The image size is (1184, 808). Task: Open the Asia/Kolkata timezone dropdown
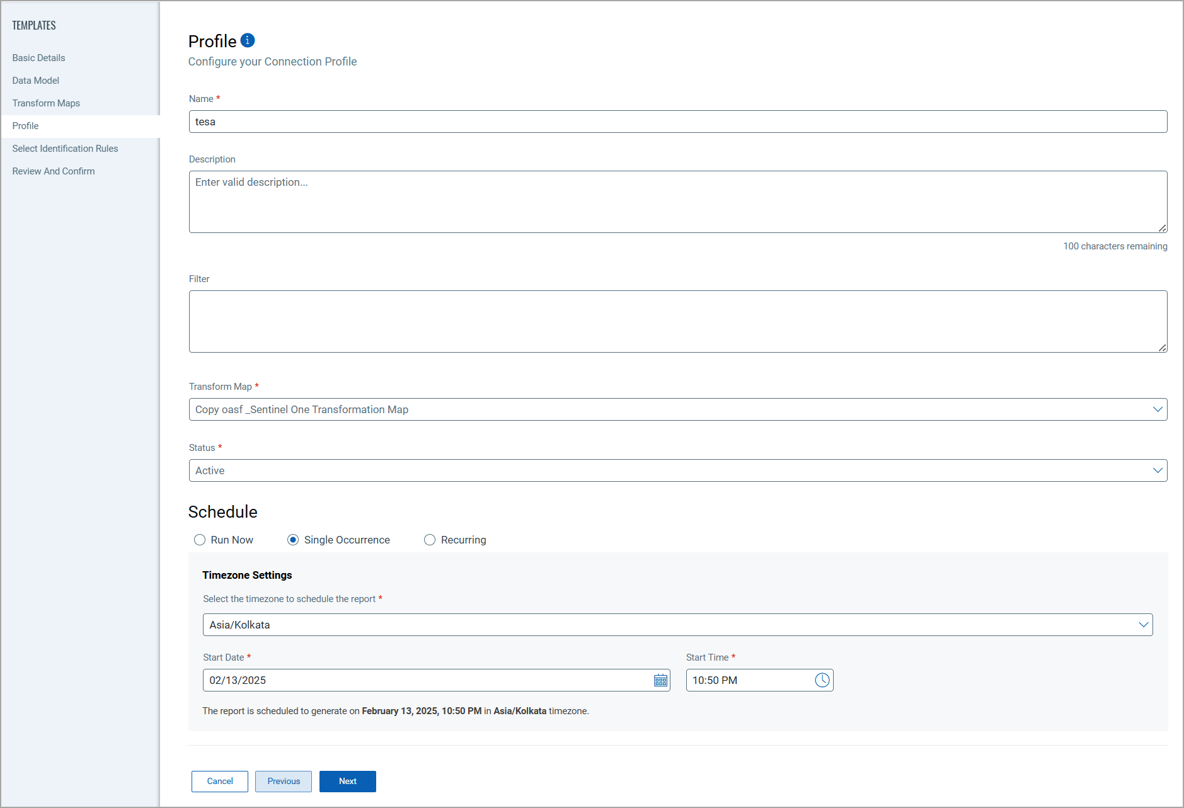(x=1143, y=625)
